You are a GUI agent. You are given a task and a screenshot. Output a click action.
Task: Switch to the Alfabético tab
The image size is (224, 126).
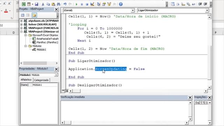point(26,80)
